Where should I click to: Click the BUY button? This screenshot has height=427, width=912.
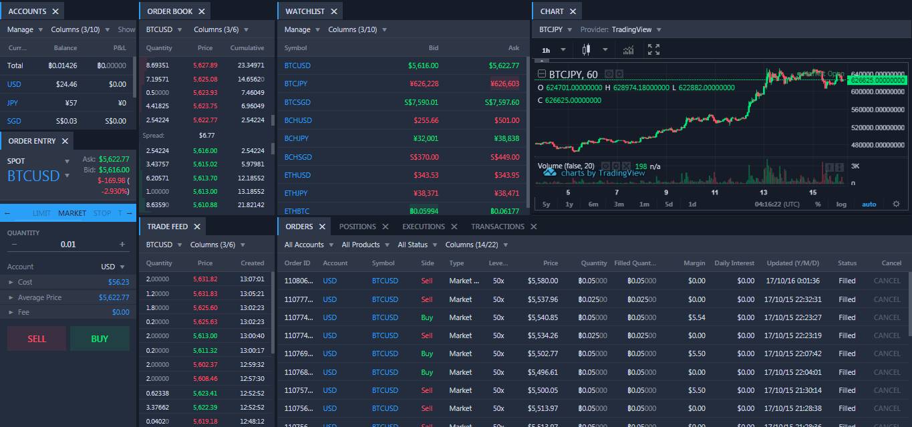[x=100, y=339]
